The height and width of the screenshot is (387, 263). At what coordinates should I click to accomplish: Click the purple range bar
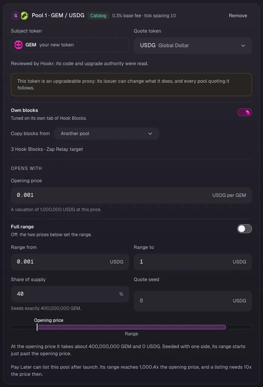pos(132,327)
